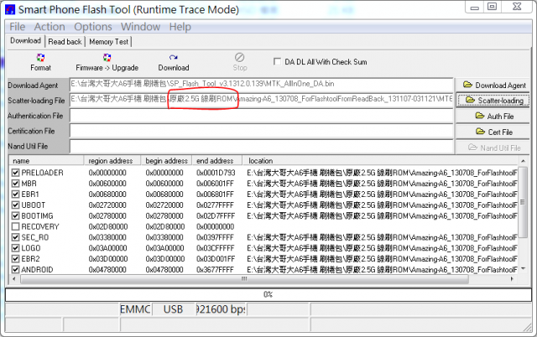The image size is (537, 337).
Task: Open the Help menu
Action: pos(180,27)
